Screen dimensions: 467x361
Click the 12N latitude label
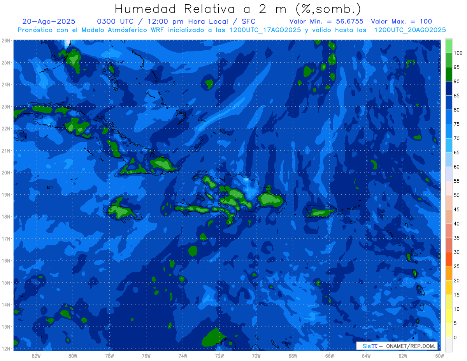point(6,349)
